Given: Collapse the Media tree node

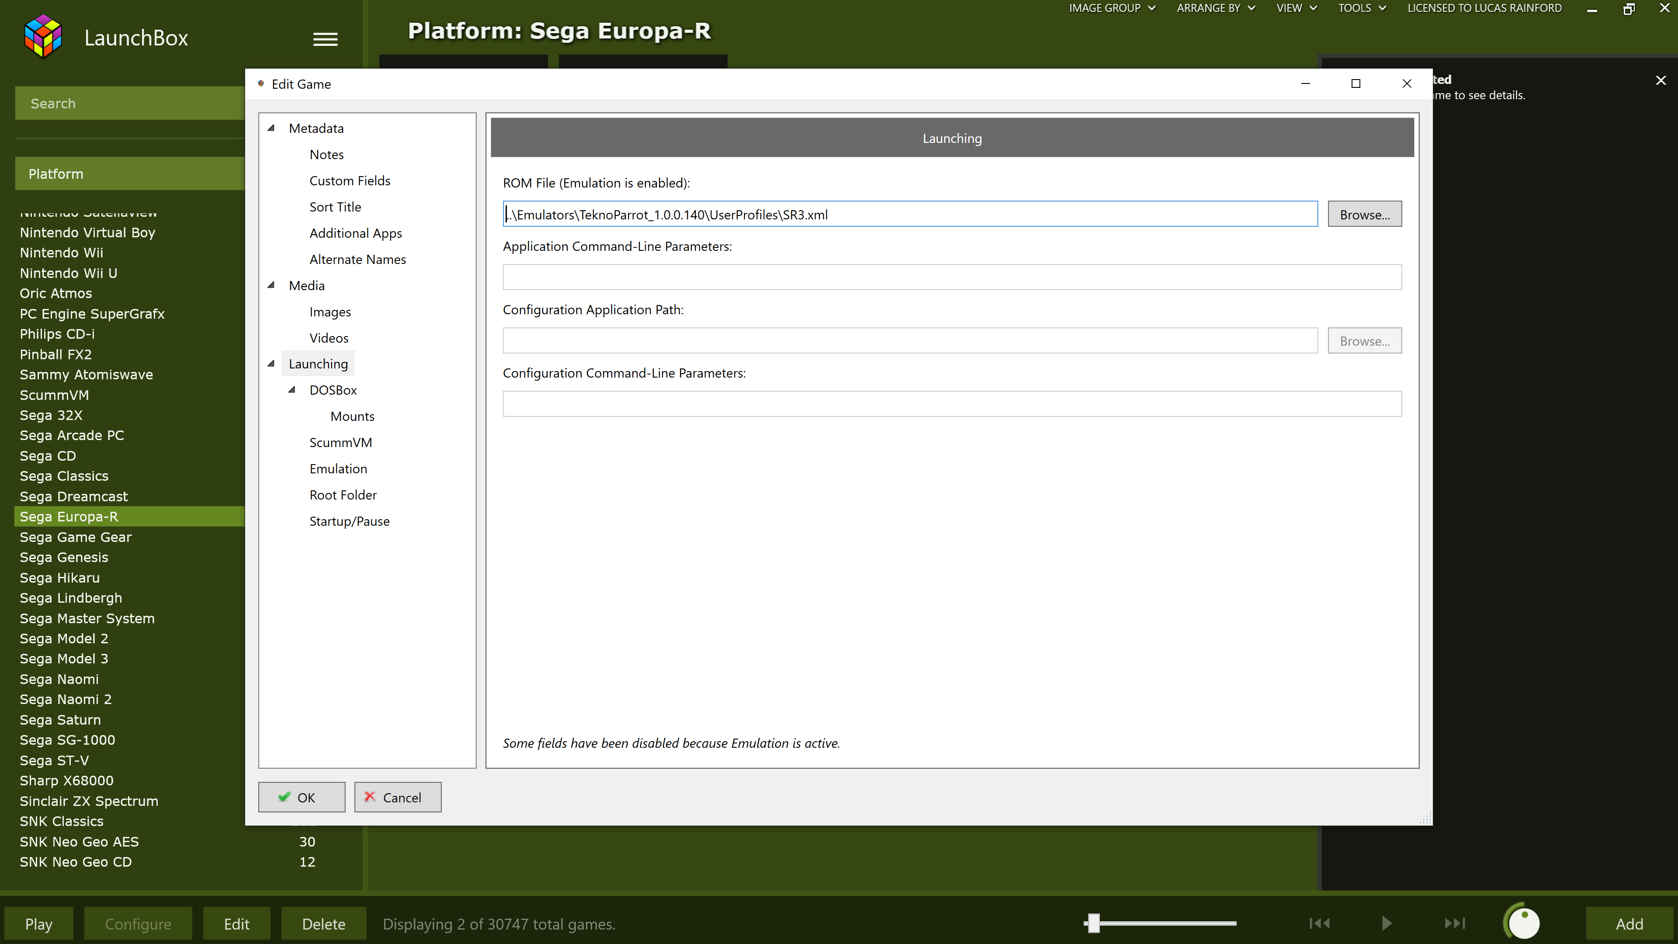Looking at the screenshot, I should coord(271,285).
